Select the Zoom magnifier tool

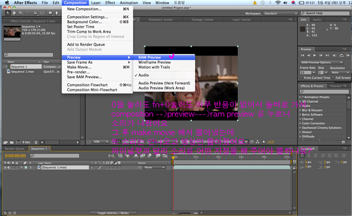[x=21, y=13]
